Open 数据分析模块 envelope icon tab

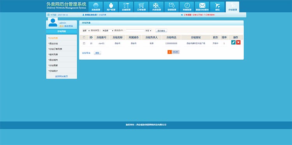coord(202,7)
